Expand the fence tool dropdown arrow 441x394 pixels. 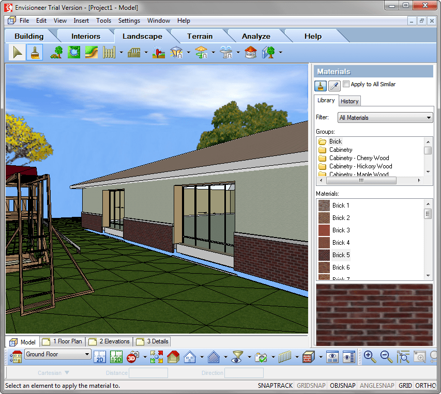[121, 53]
